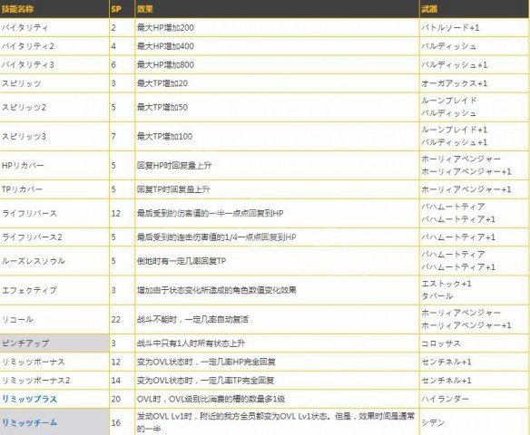Image resolution: width=530 pixels, height=435 pixels.
Task: Click the バトルソード+1 weapon cell
Action: pyautogui.click(x=474, y=28)
